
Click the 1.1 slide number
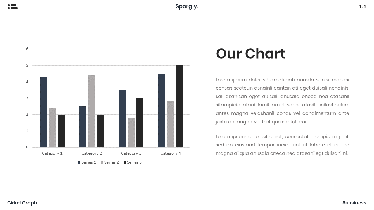point(362,7)
